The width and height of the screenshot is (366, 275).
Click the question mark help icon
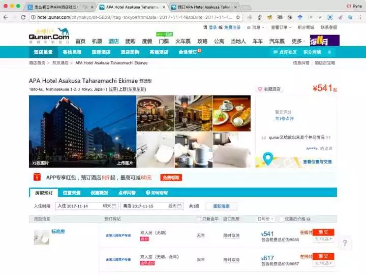click(344, 243)
